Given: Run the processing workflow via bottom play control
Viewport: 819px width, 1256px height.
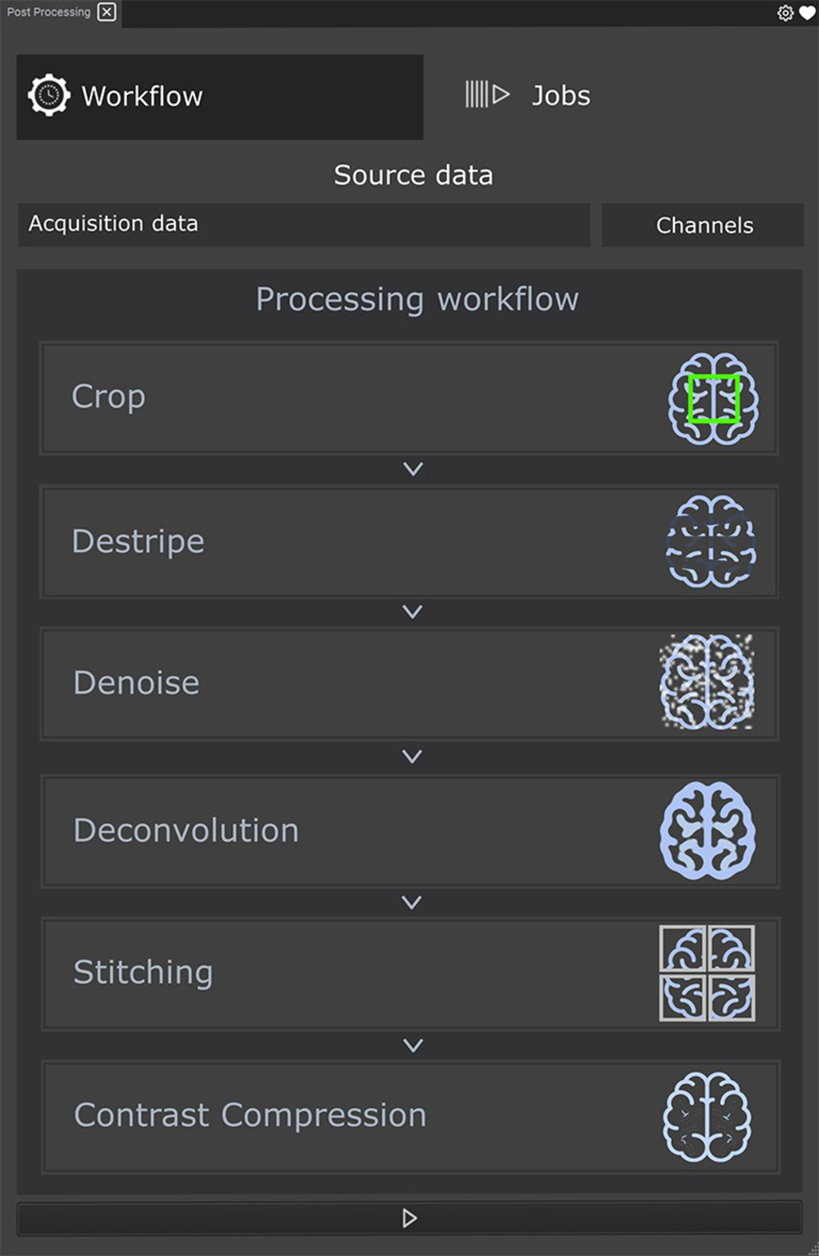Looking at the screenshot, I should click(x=411, y=1218).
